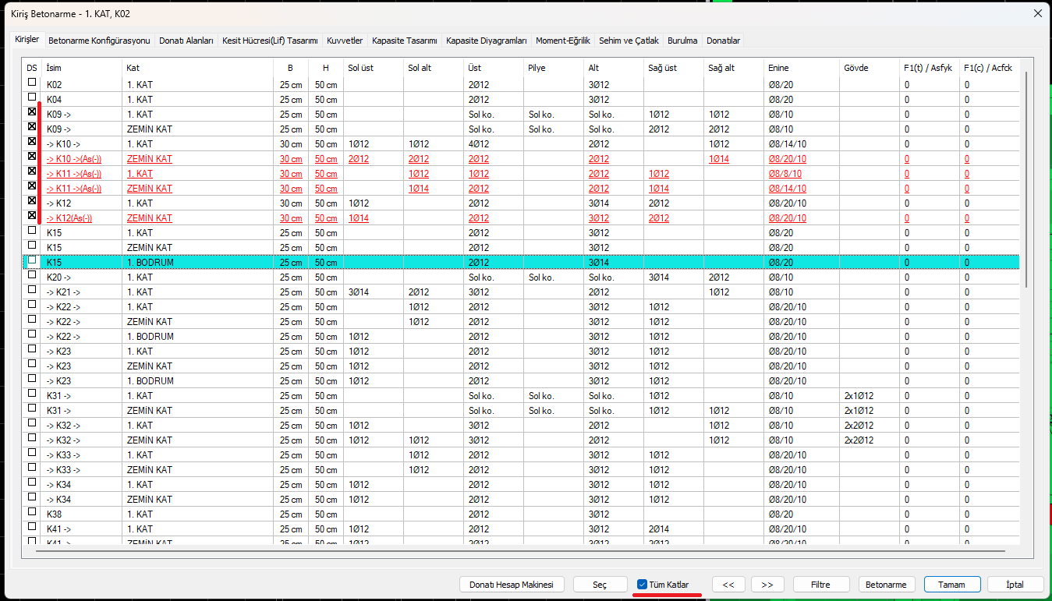Click the 'Ø8/14/10' Enine cell
Image resolution: width=1052 pixels, height=601 pixels.
[x=787, y=144]
